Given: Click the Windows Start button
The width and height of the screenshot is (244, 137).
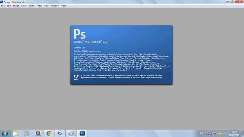Looking at the screenshot, I should point(5,134).
